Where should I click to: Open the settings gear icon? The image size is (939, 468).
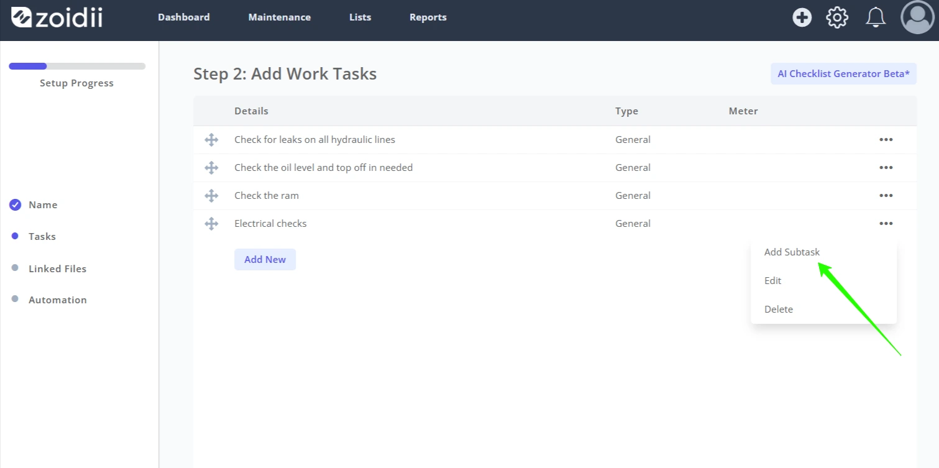pos(837,17)
